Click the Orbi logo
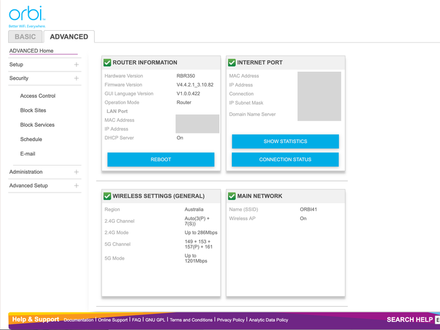 (27, 15)
